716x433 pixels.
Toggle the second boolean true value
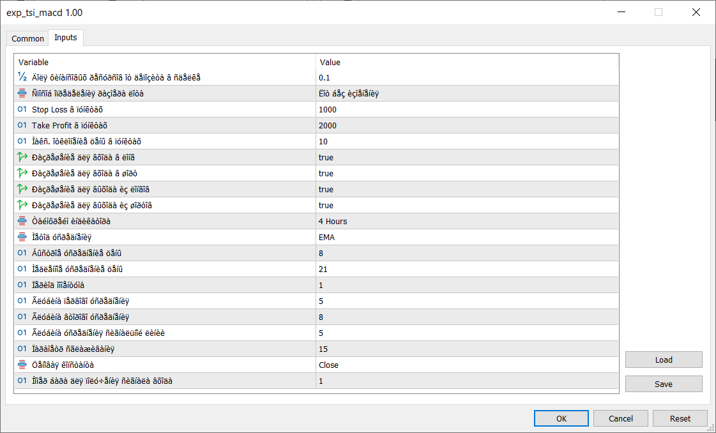326,173
